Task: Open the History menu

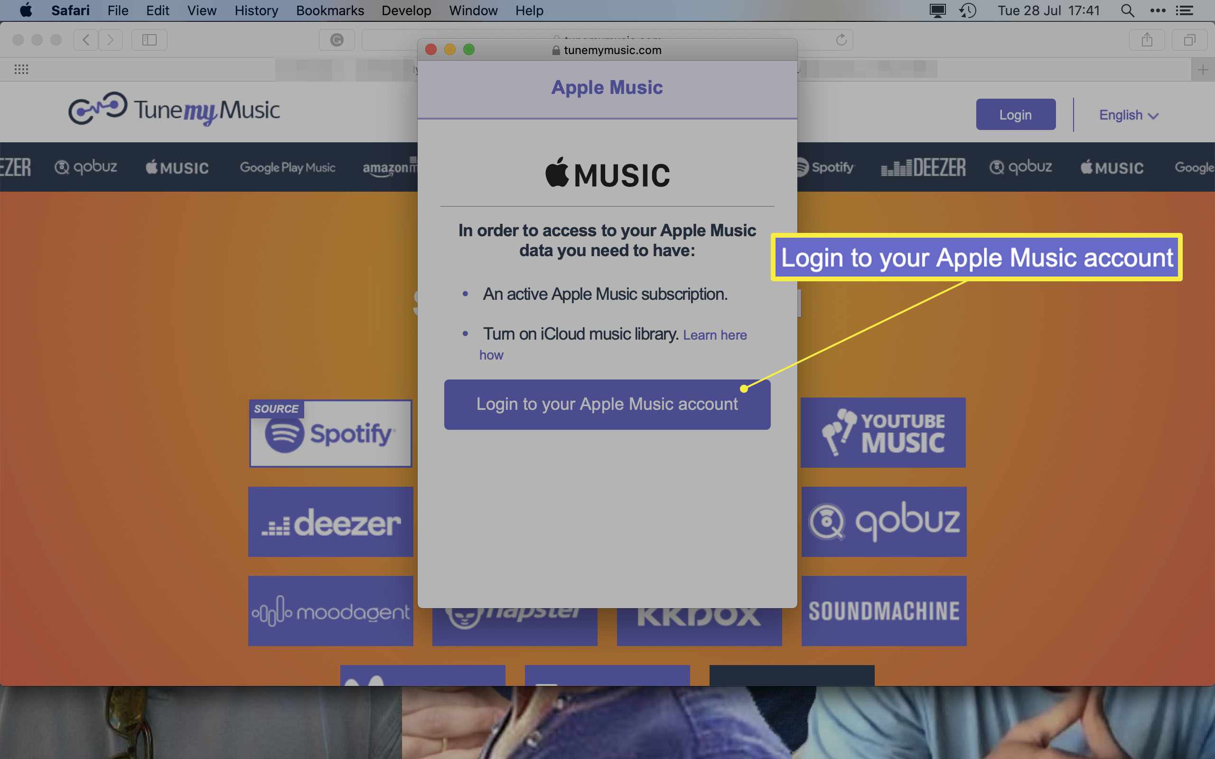Action: (x=257, y=10)
